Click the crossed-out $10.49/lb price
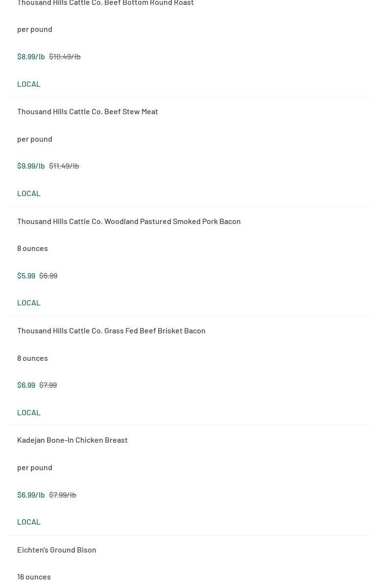The width and height of the screenshot is (377, 581). click(x=65, y=56)
